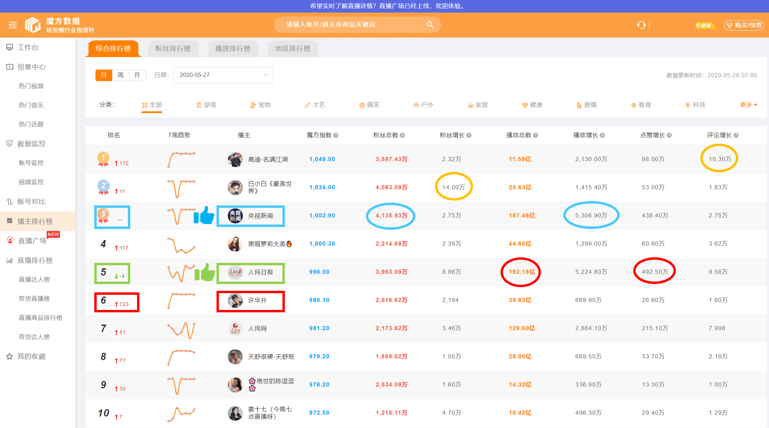Open the date dropdown 2020-05-27

point(223,75)
